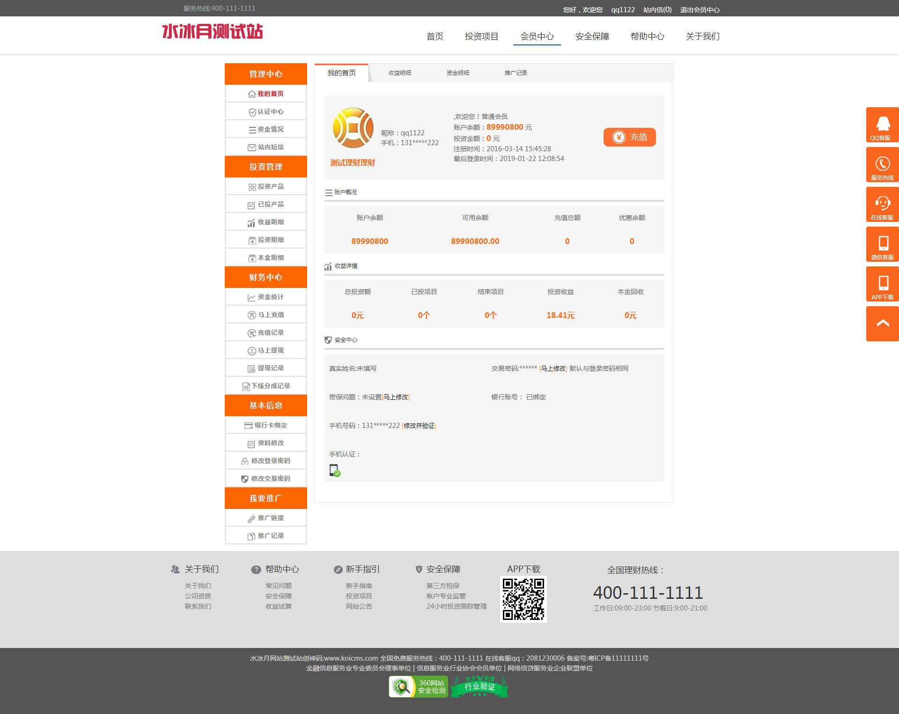Switch to the 推广记录 tab
Viewport: 899px width, 714px height.
click(x=516, y=73)
